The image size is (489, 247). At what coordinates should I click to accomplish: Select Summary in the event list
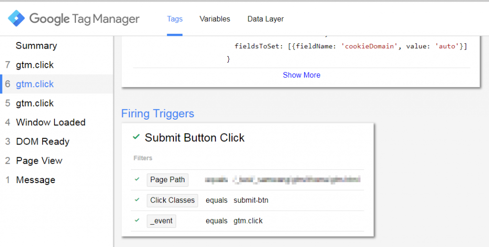[36, 46]
